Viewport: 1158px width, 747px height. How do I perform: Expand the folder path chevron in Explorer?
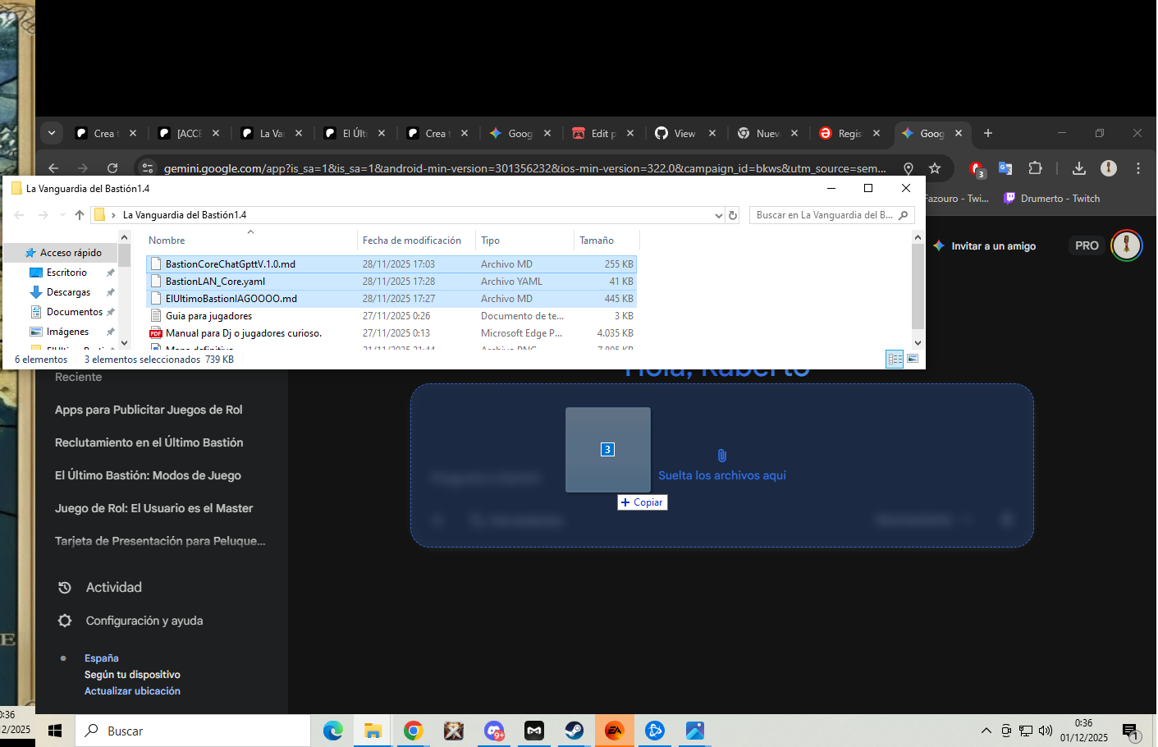coord(113,215)
